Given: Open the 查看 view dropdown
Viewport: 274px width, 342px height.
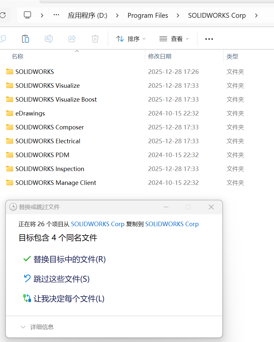Looking at the screenshot, I should tap(174, 39).
